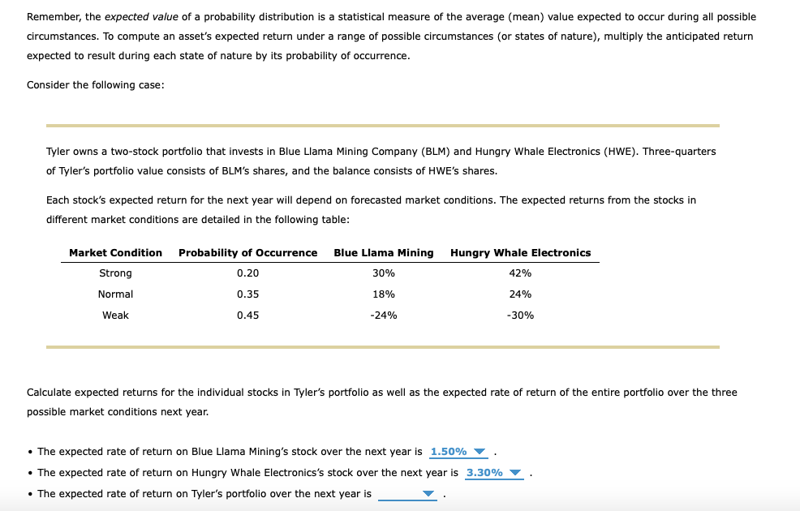The height and width of the screenshot is (511, 800).
Task: Click the Hungry Whale Electronics column header
Action: click(520, 252)
